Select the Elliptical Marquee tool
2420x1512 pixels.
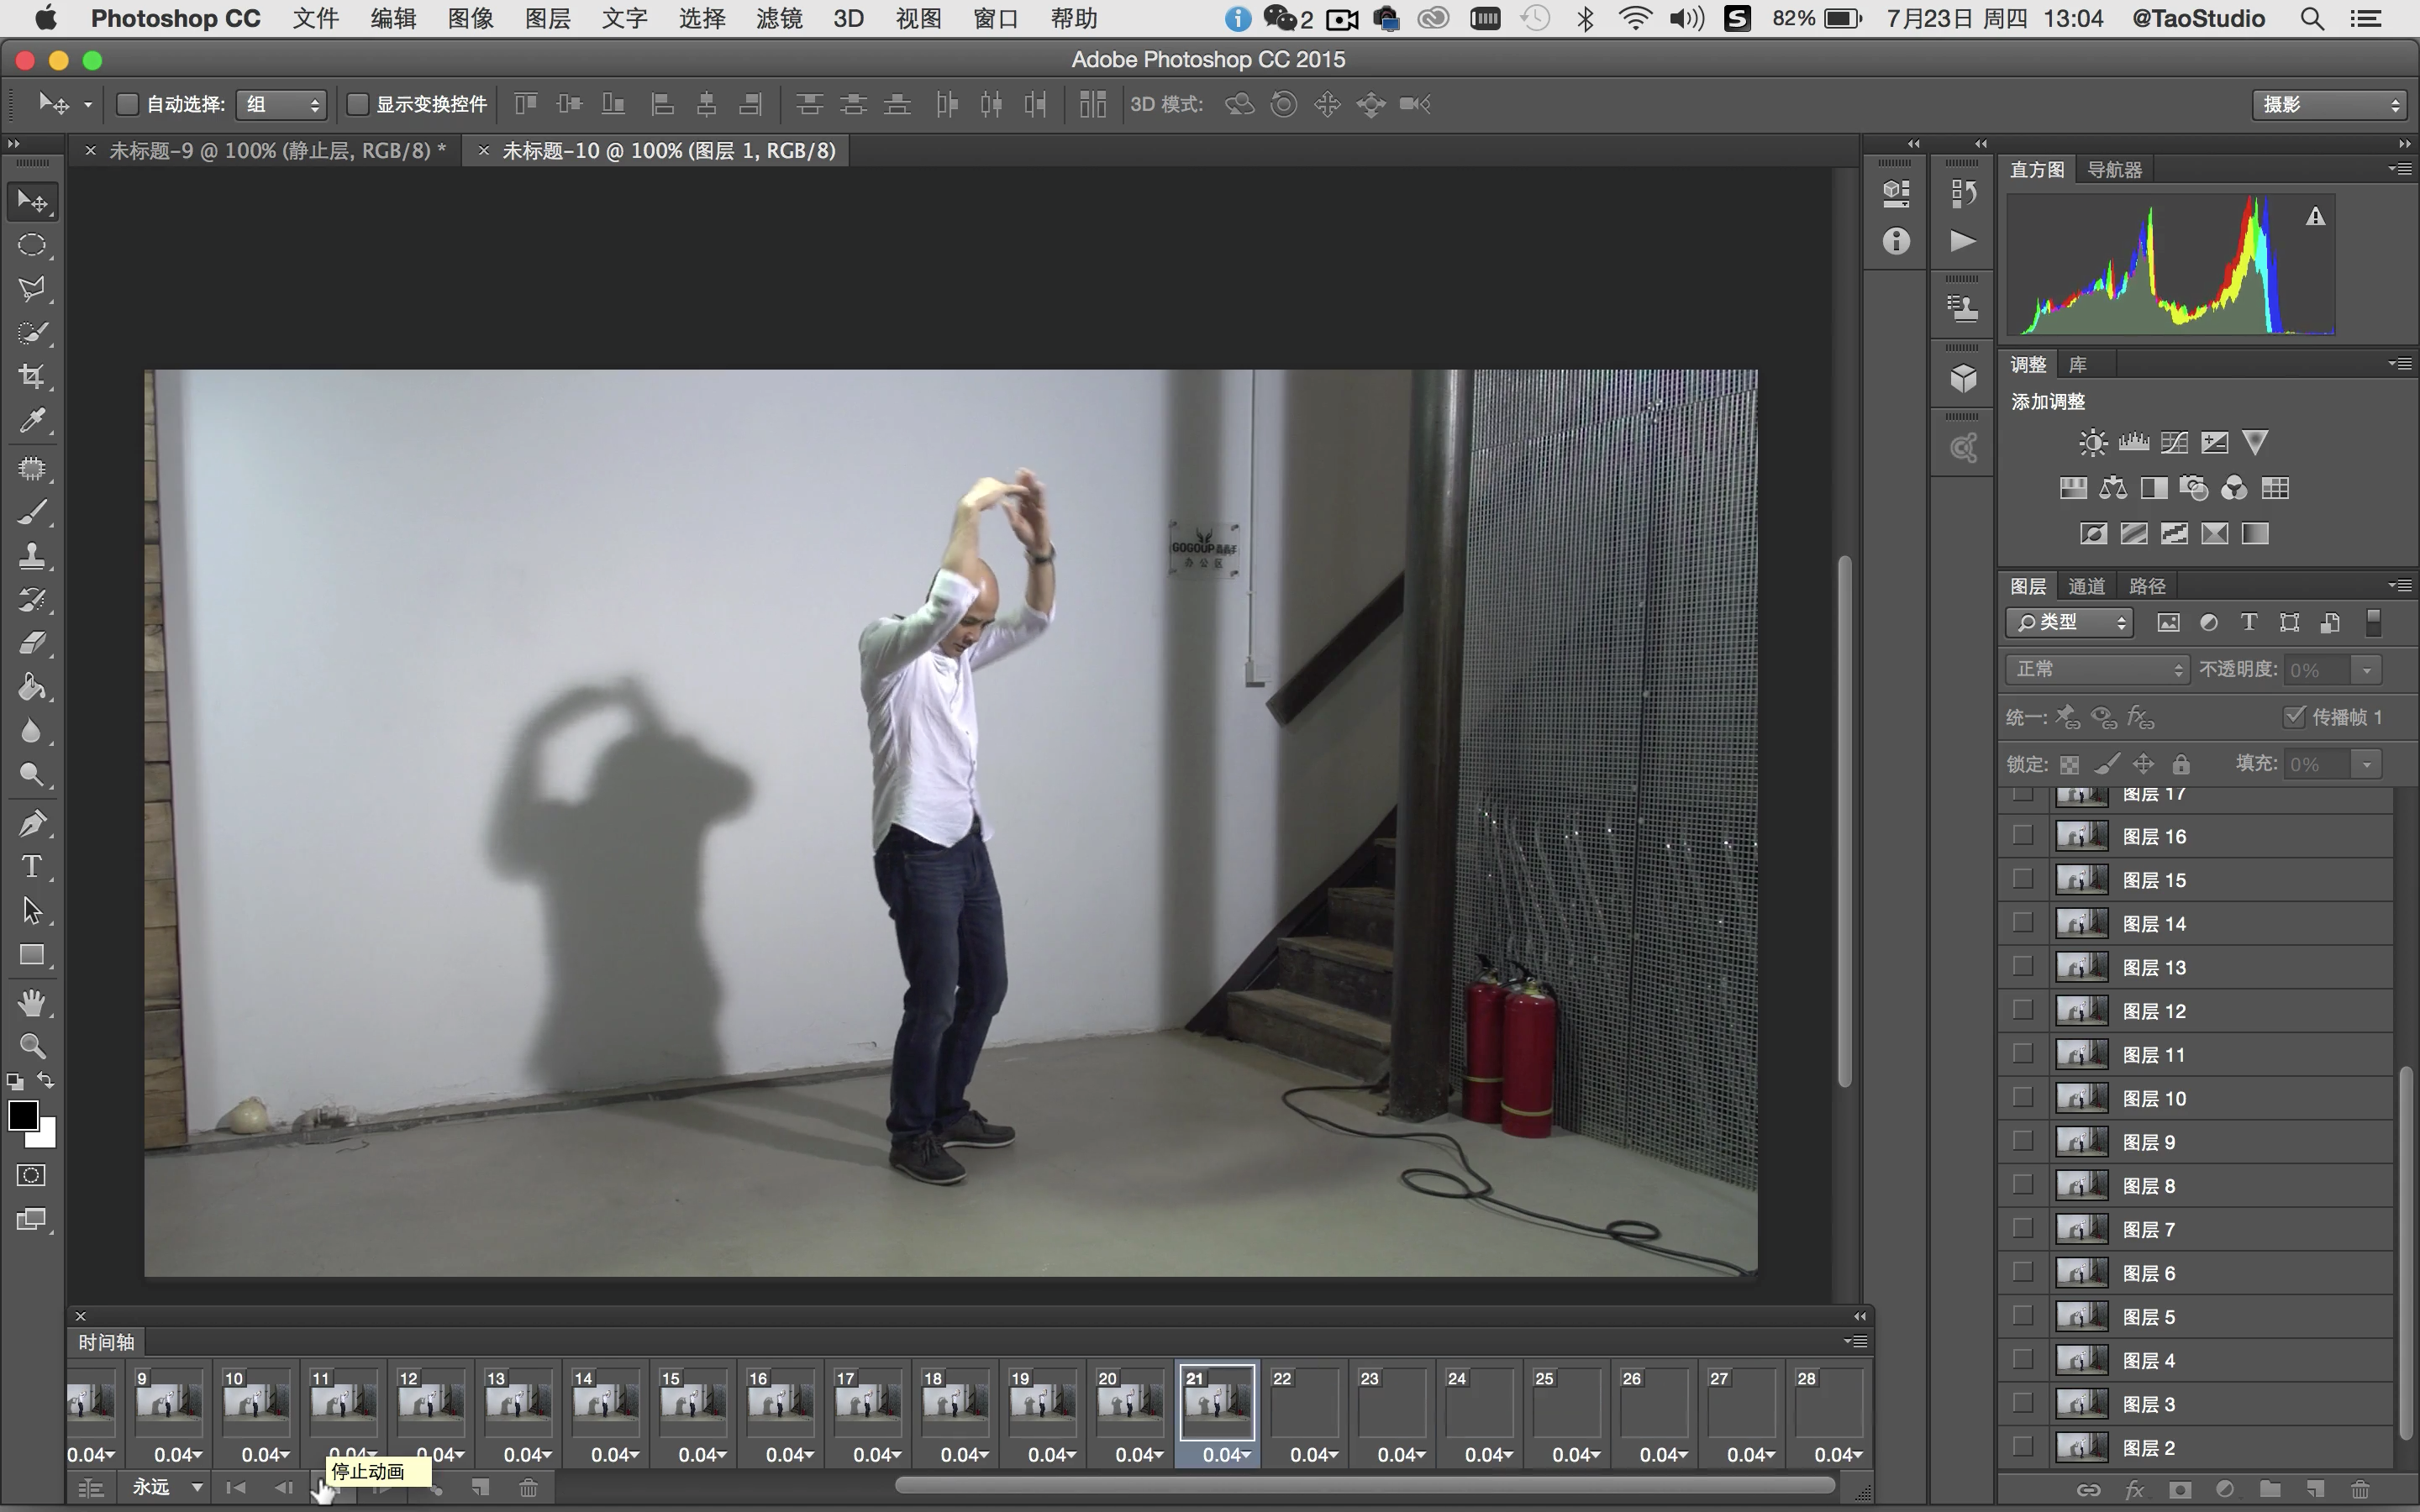(32, 245)
